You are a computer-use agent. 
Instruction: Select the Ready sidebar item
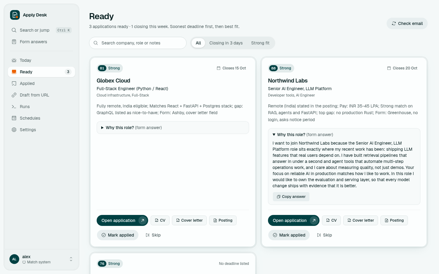(x=41, y=72)
